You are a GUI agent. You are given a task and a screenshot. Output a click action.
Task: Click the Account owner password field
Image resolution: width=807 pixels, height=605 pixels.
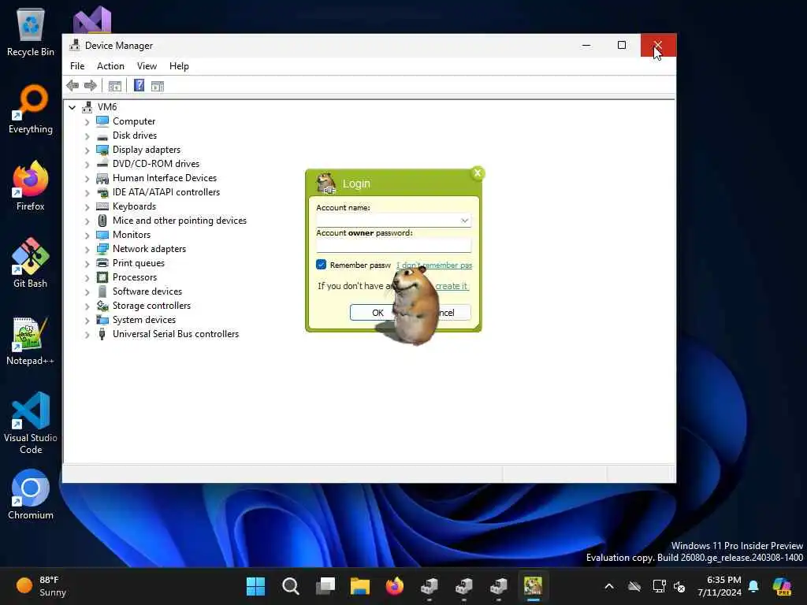click(x=394, y=246)
